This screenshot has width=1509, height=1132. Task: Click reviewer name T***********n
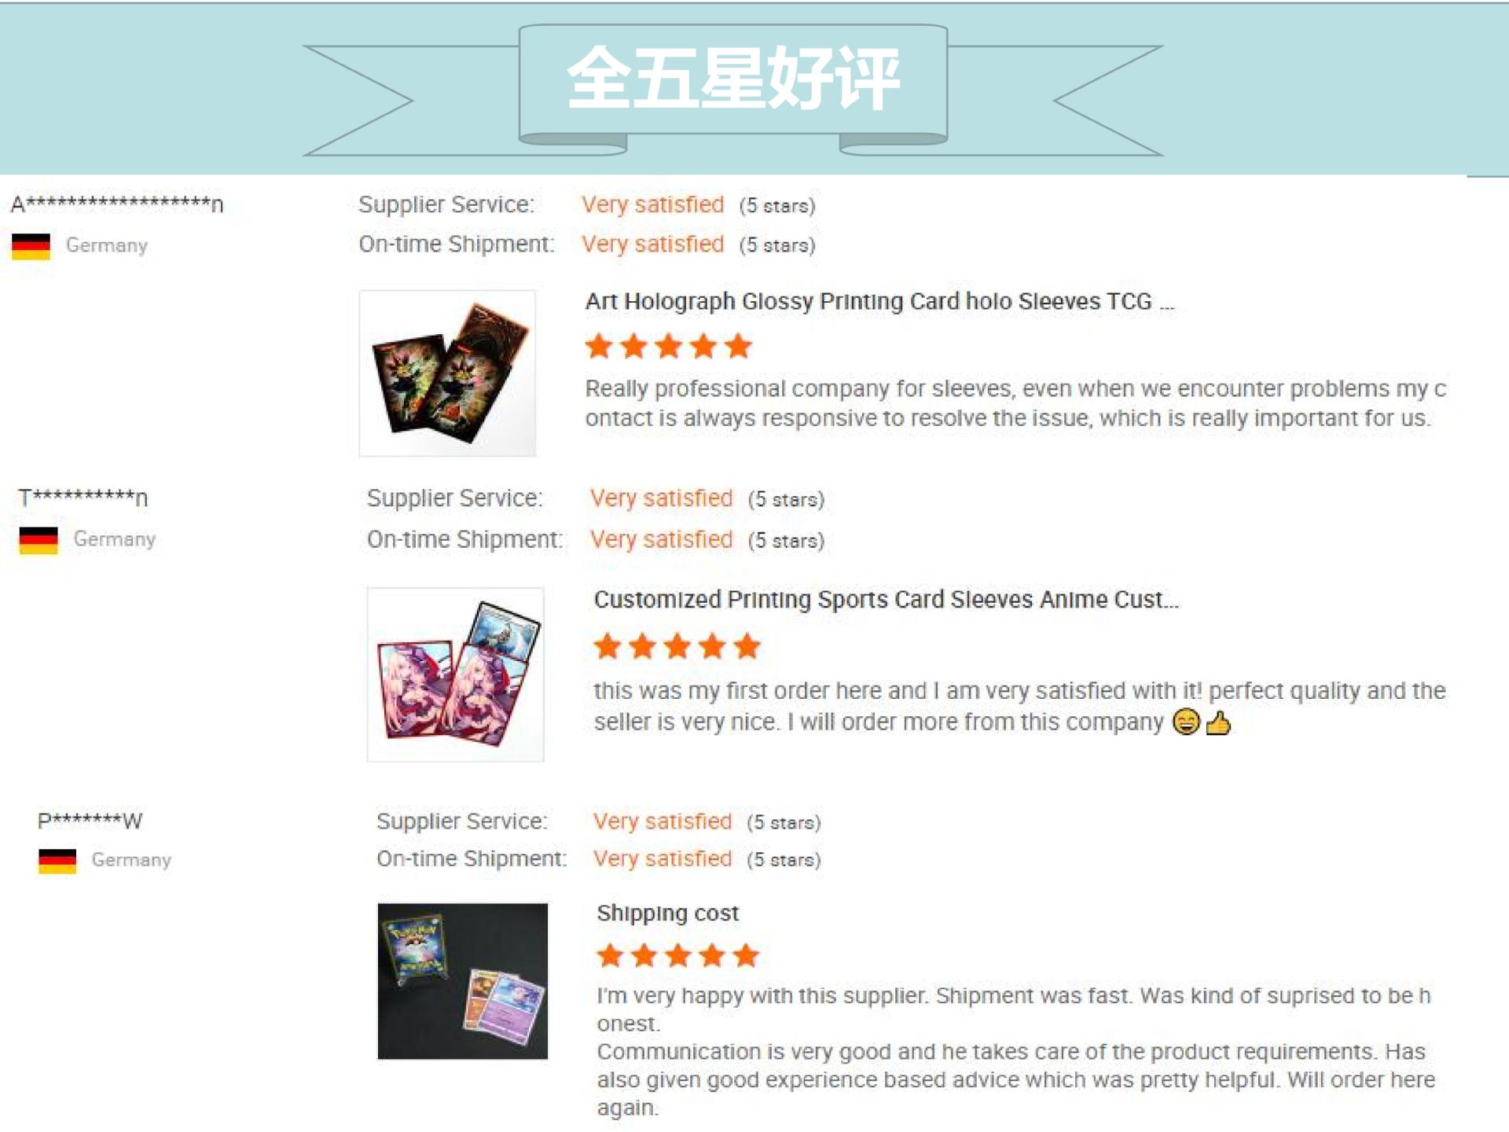[x=83, y=498]
